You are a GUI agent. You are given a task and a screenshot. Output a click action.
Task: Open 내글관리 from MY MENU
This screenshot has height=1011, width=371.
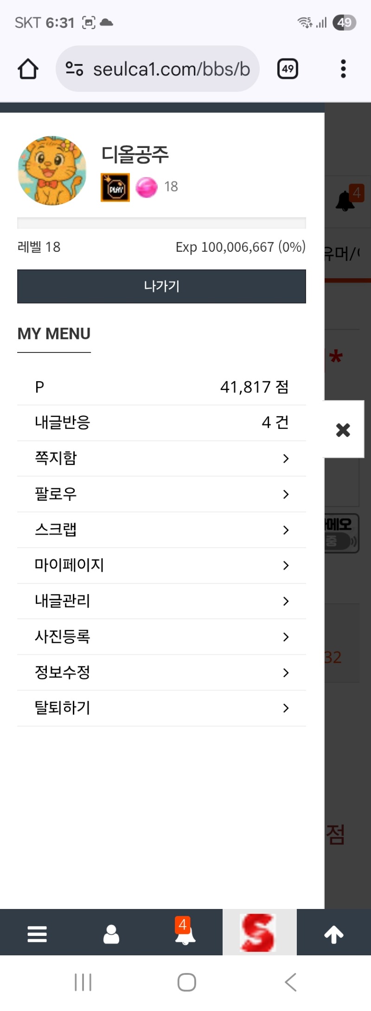click(x=161, y=601)
